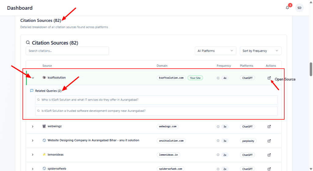Collapse the ksoftsolution source row

click(x=33, y=78)
